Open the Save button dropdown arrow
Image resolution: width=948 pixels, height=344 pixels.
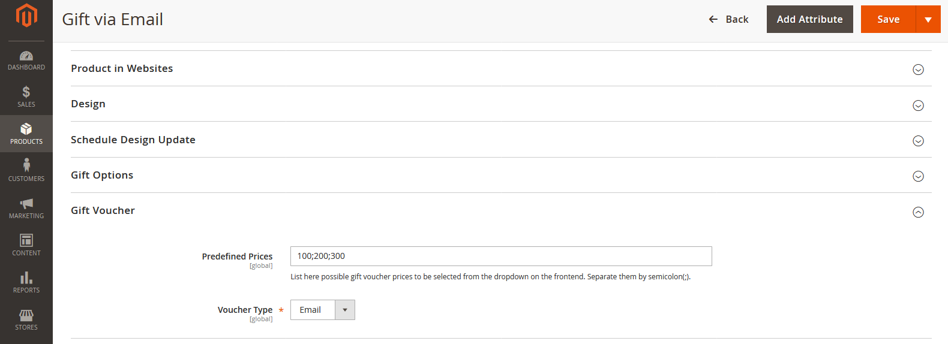[x=928, y=20]
